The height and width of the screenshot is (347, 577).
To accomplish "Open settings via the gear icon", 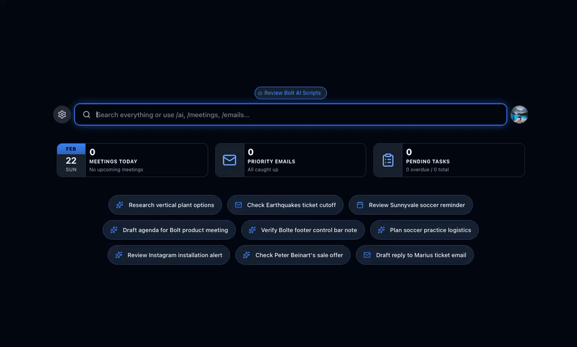I will click(62, 114).
